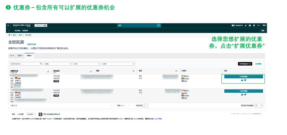Viewport: 287px width, 135px height.
Task: Open the 日期 filter dropdown
Action: click(119, 64)
